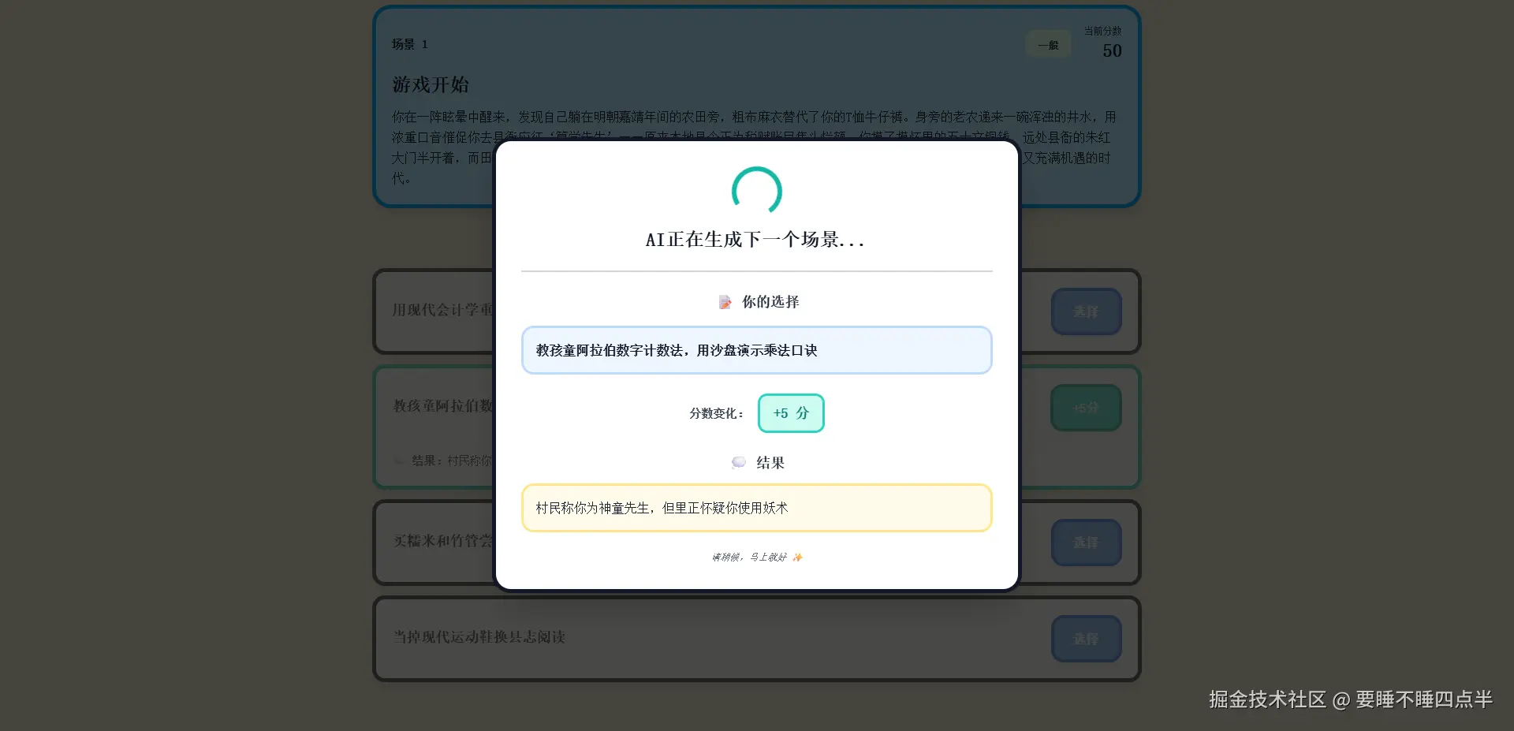
Task: Click the 一般 status badge
Action: pyautogui.click(x=1048, y=45)
